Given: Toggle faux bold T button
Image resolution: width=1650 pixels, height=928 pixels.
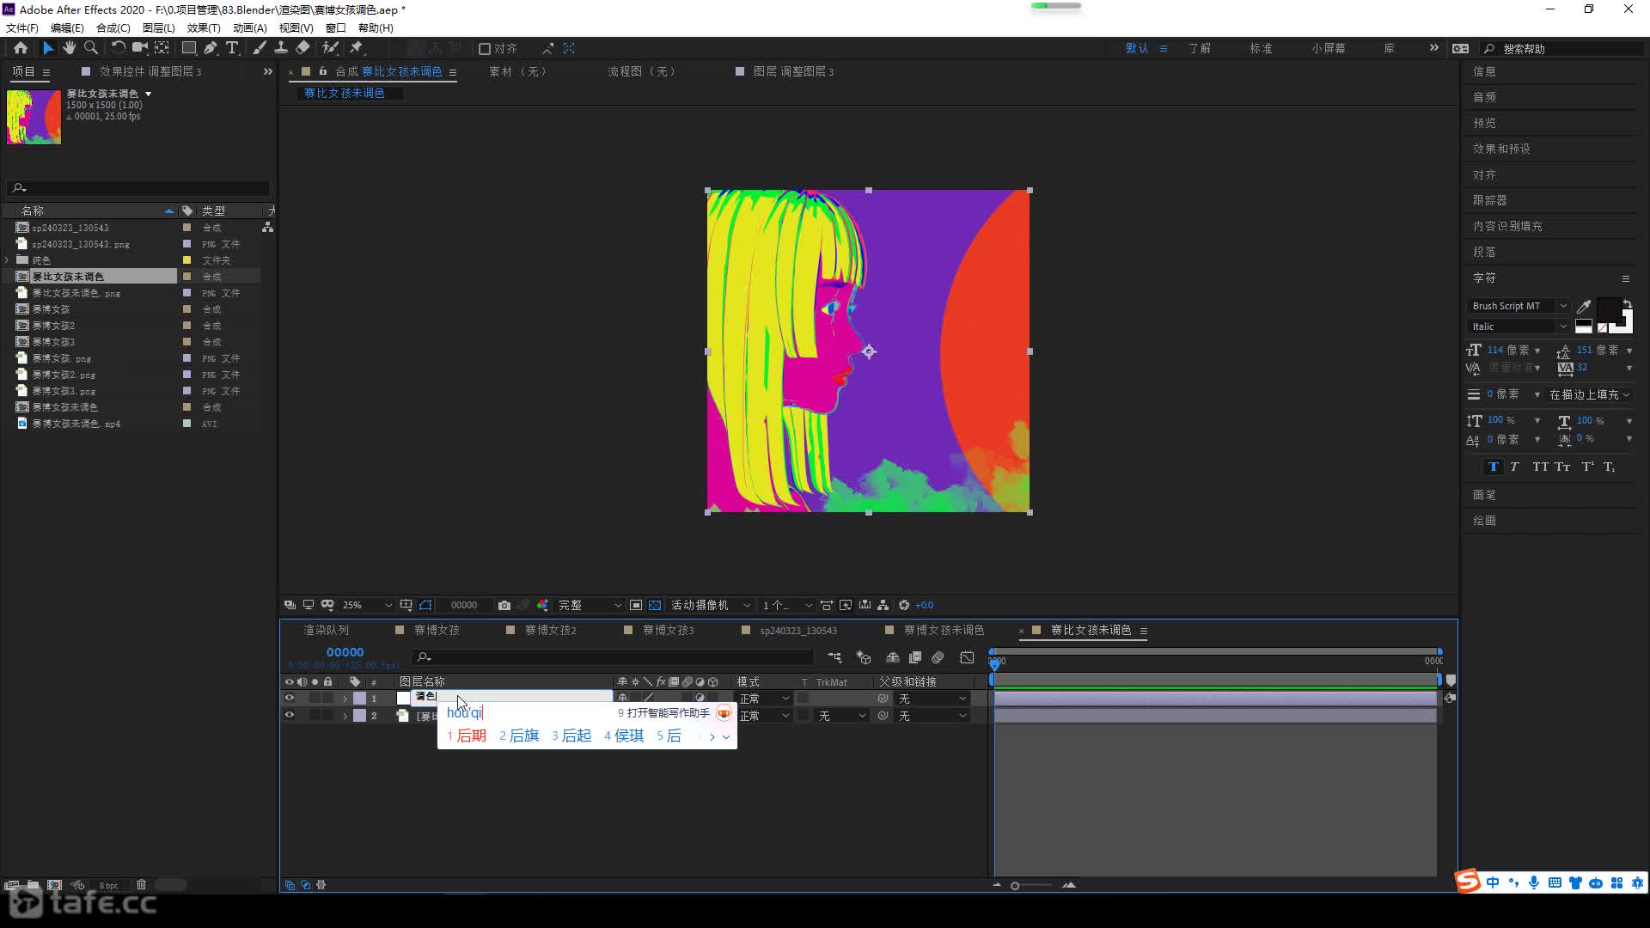Looking at the screenshot, I should [1493, 467].
